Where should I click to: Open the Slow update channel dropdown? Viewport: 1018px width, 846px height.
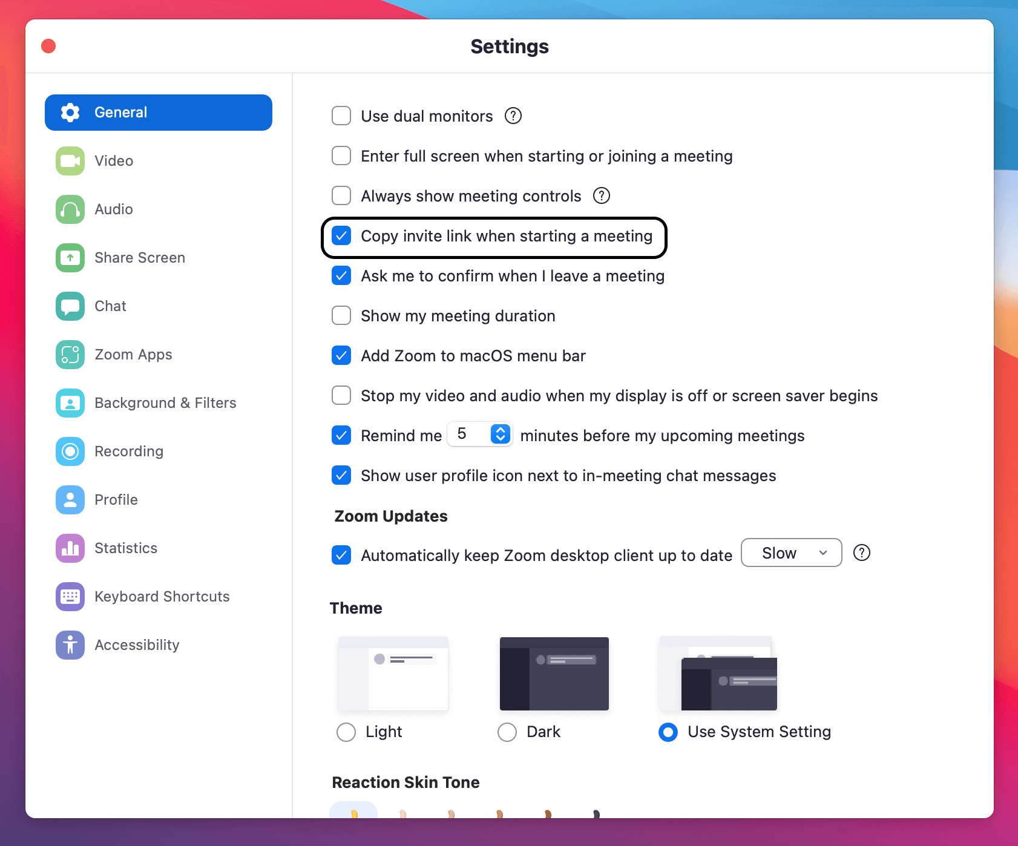tap(792, 553)
